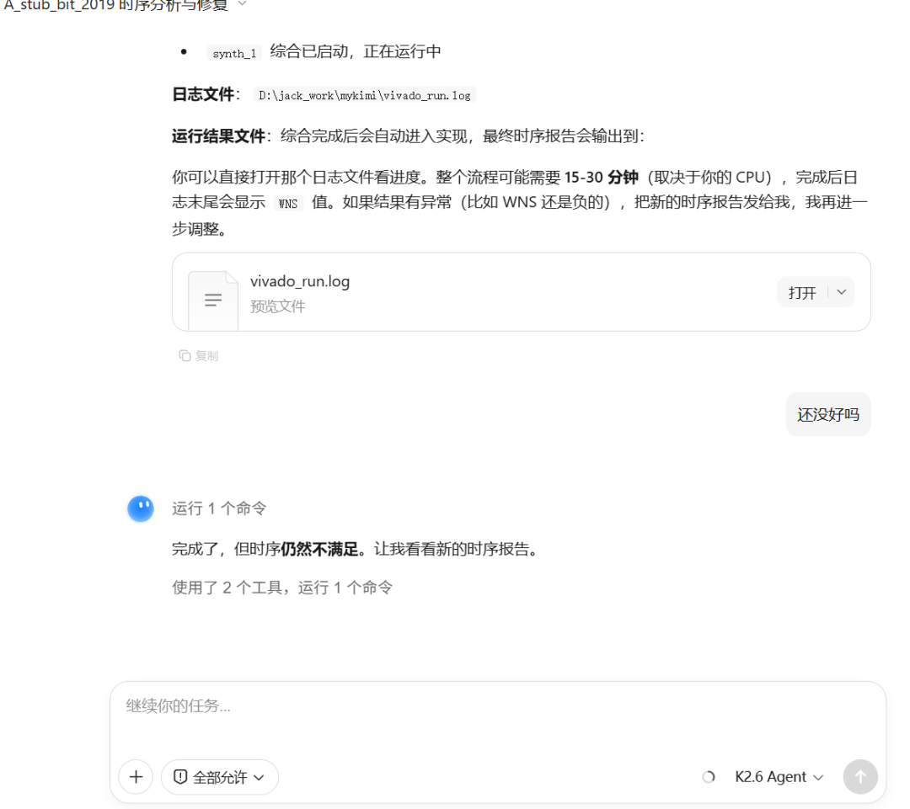
Task: Click the shield icon in 全部允许 button
Action: pos(180,776)
